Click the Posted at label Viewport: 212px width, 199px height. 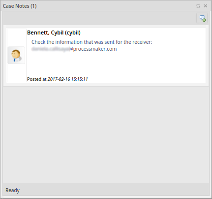point(37,79)
